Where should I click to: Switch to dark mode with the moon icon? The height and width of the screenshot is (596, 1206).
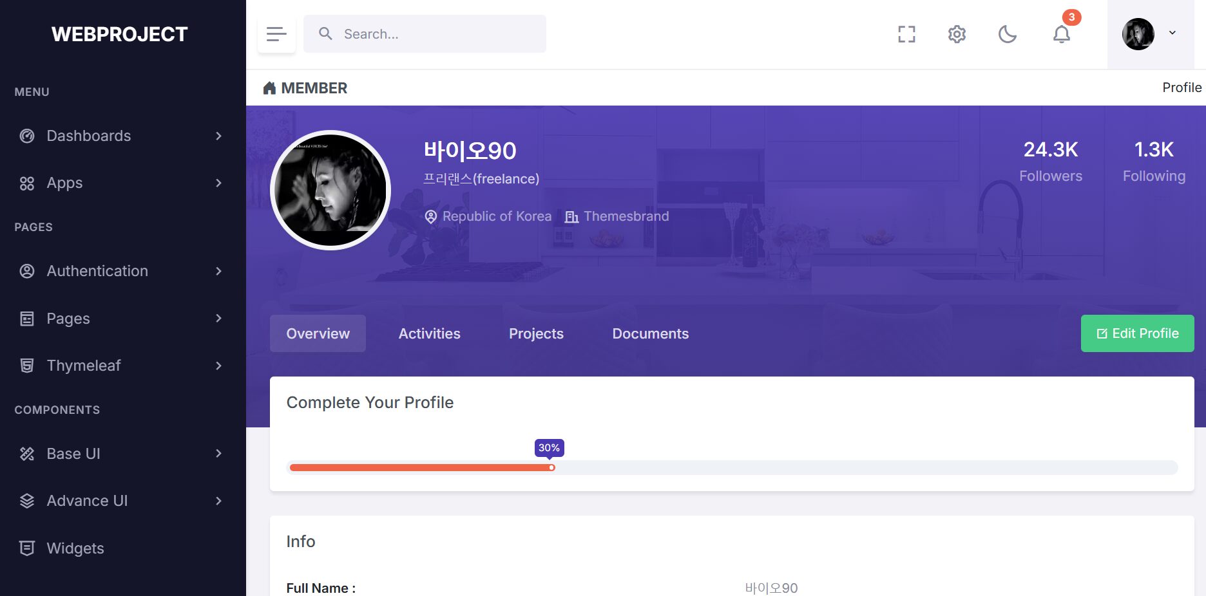[x=1008, y=34]
